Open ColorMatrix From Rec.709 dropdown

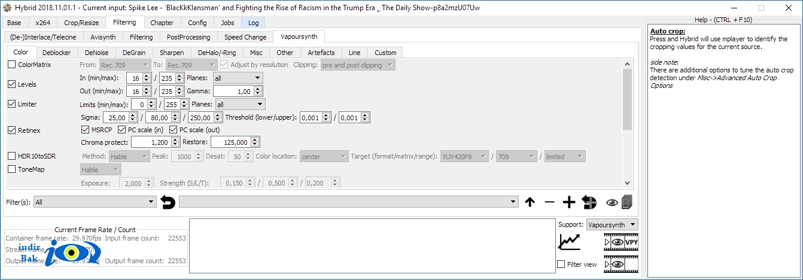pyautogui.click(x=124, y=65)
